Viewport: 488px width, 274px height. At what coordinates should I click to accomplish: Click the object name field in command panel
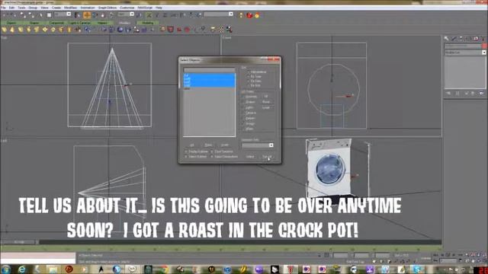pyautogui.click(x=463, y=46)
